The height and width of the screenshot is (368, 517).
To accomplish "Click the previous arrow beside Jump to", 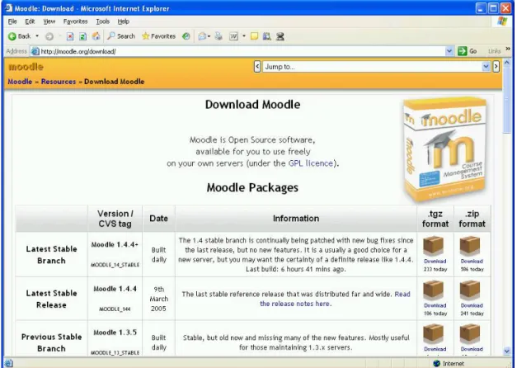I will pos(257,67).
